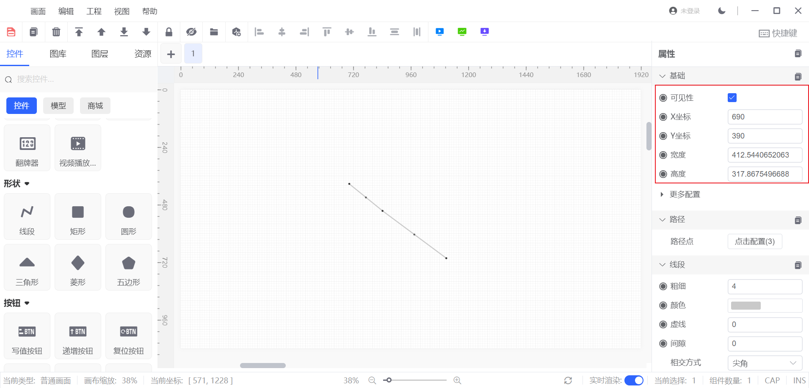Click the align left toolbar icon

pos(259,32)
